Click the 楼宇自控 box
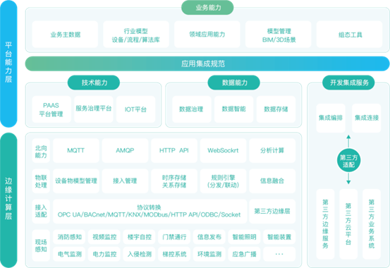Screen dimensions: 390x268 [x=140, y=237]
